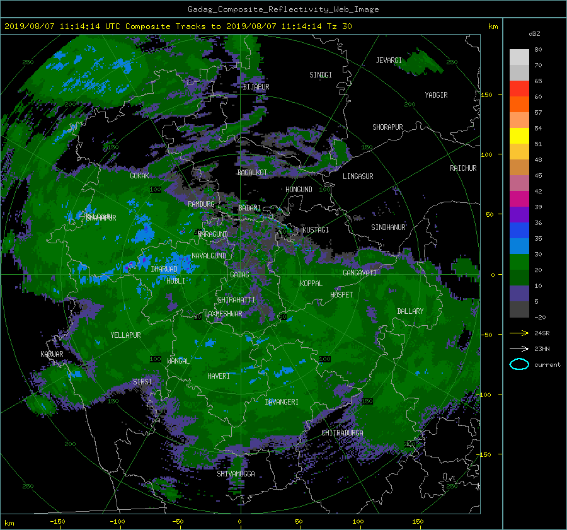Click the SHORAPUR city label
The height and width of the screenshot is (530, 567).
click(x=387, y=127)
